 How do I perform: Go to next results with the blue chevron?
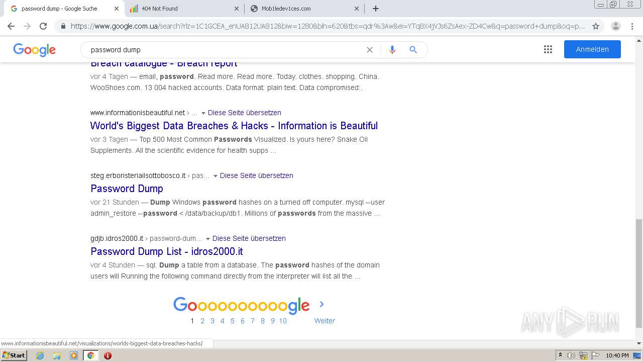[x=321, y=304]
